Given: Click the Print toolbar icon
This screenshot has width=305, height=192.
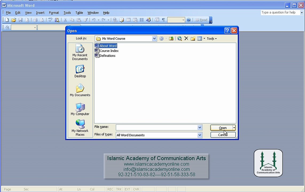Looking at the screenshot, I should tap(35, 20).
